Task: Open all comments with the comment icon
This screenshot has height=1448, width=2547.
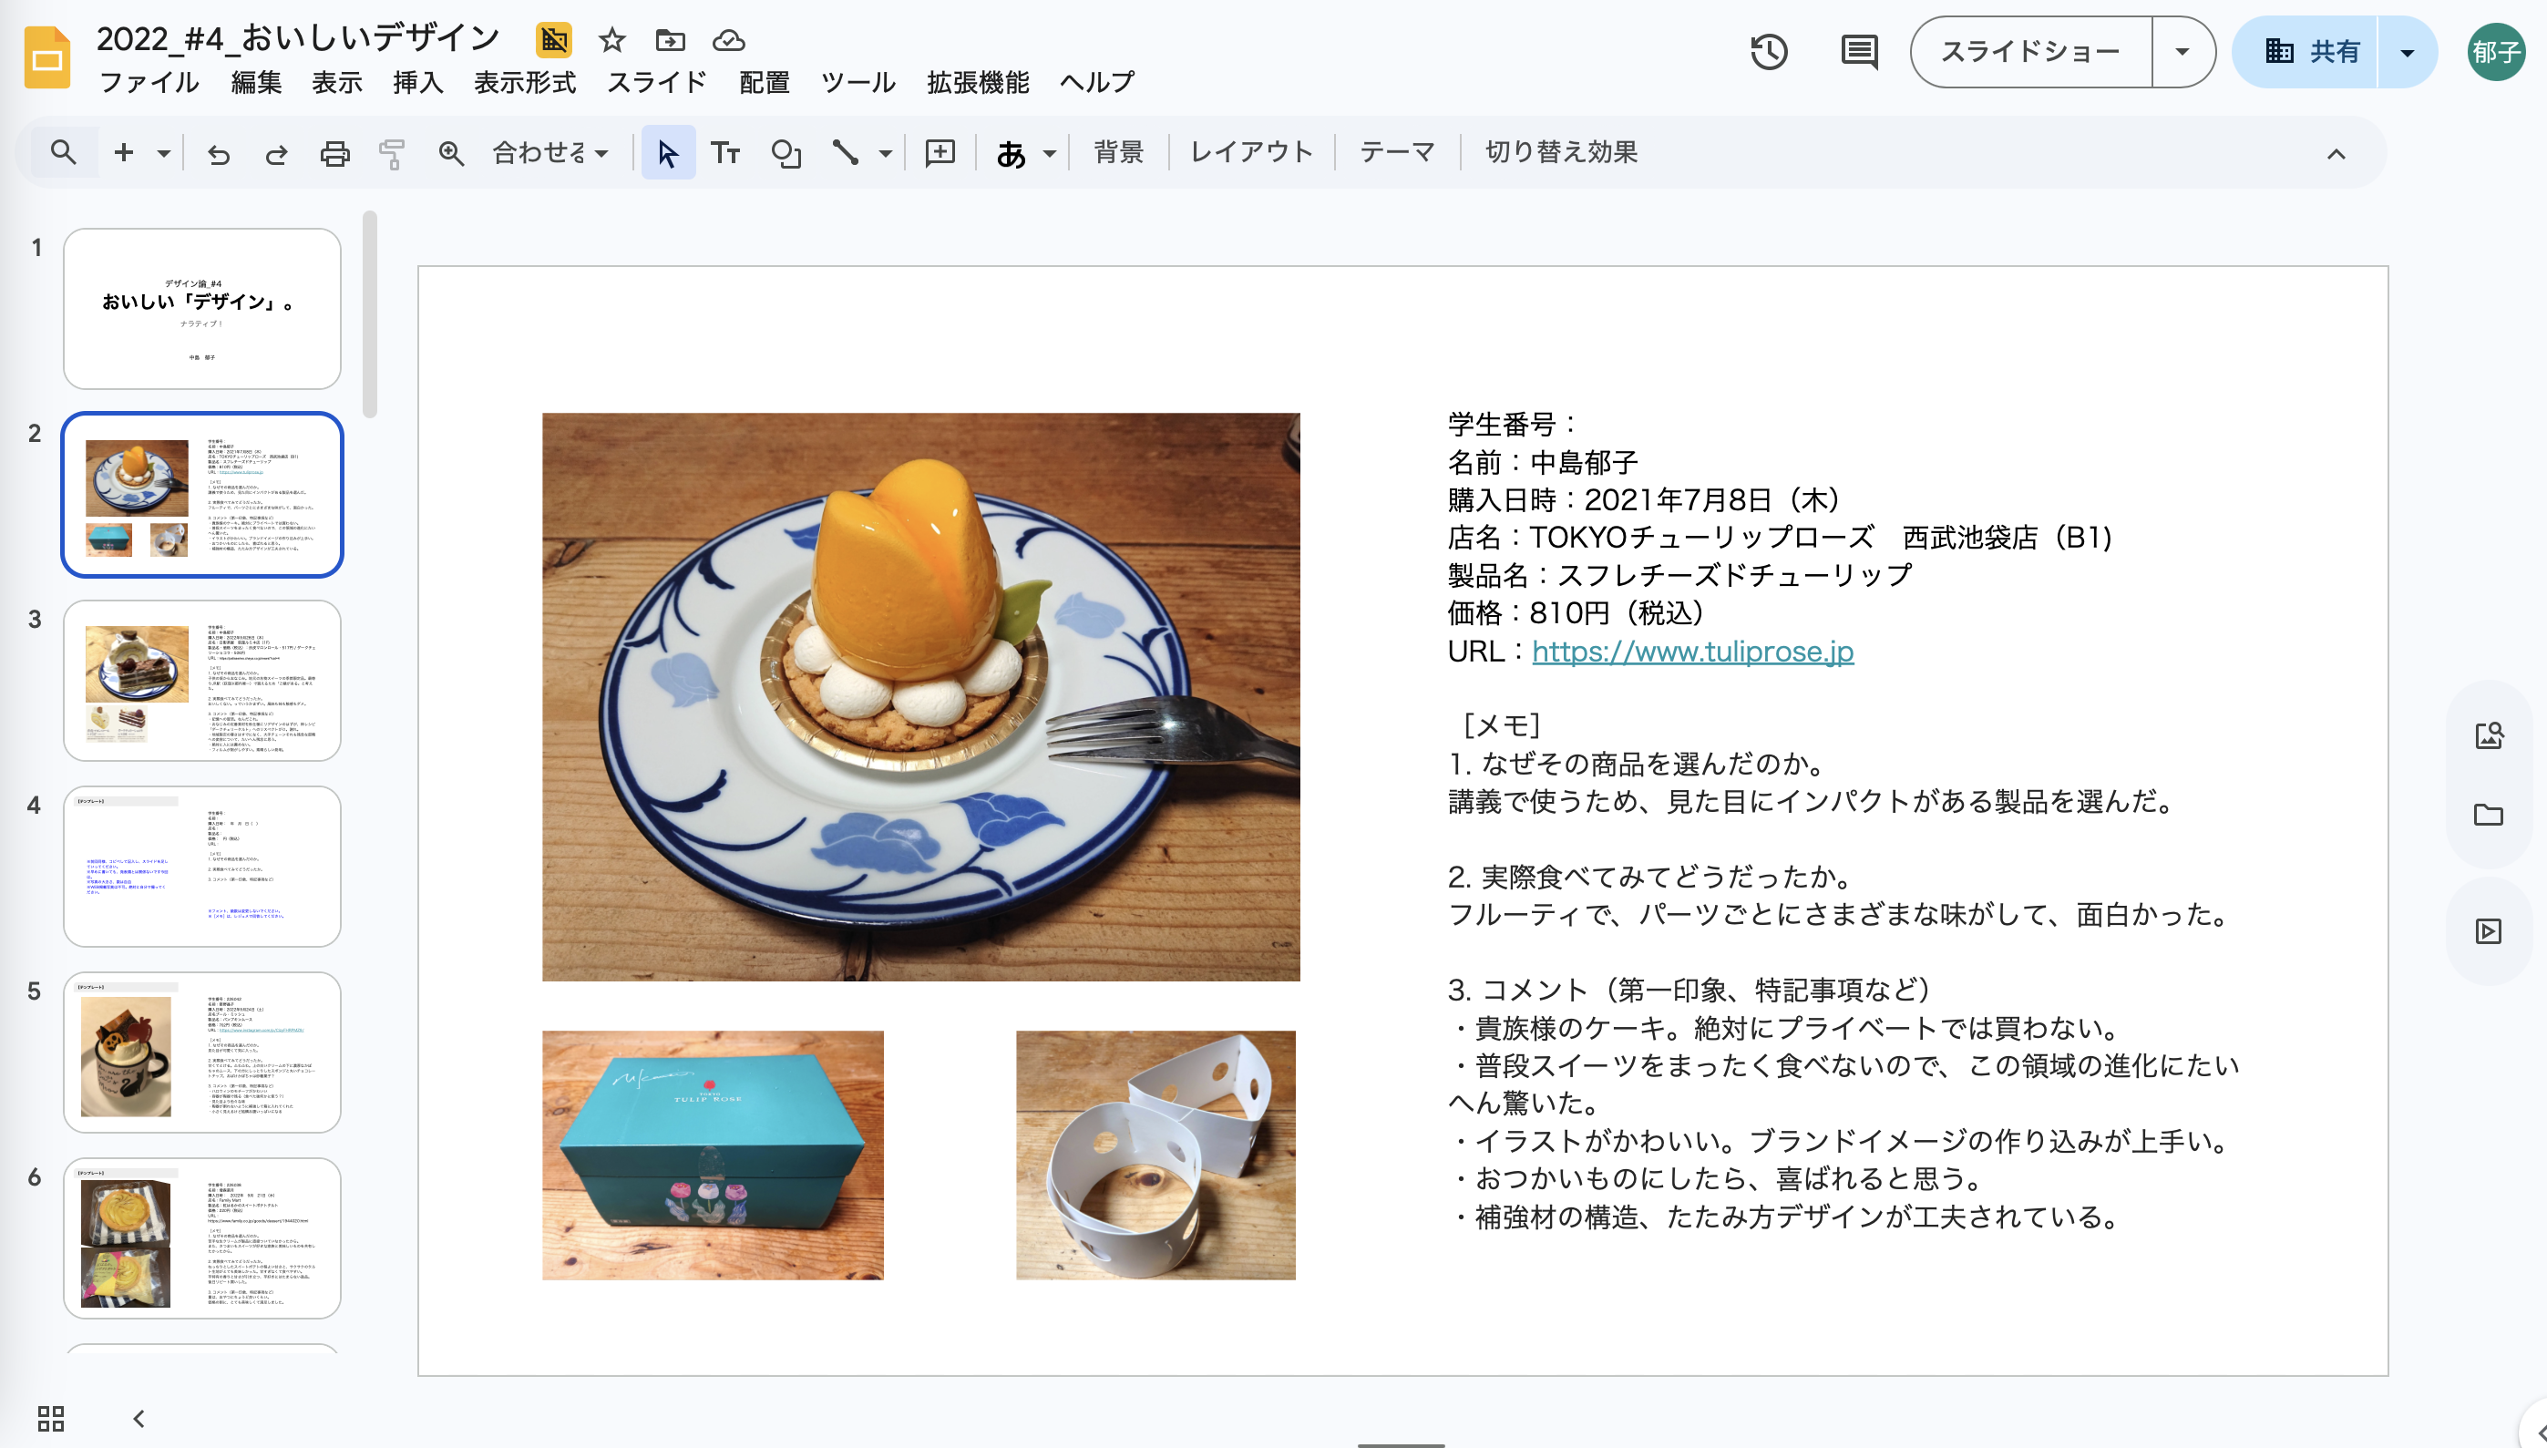Action: [1859, 52]
